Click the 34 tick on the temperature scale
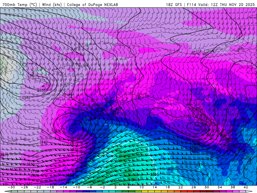257x193 pixels. click(x=220, y=187)
